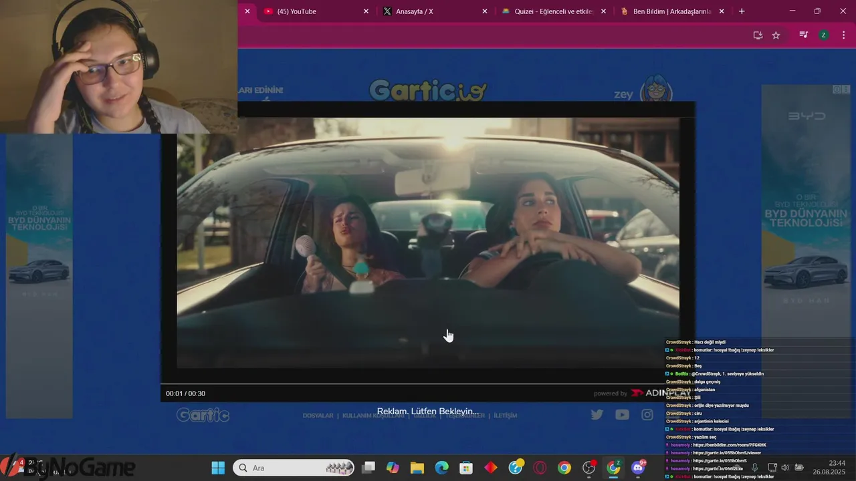Click the microphone tray icon
The height and width of the screenshot is (481, 856).
point(754,468)
